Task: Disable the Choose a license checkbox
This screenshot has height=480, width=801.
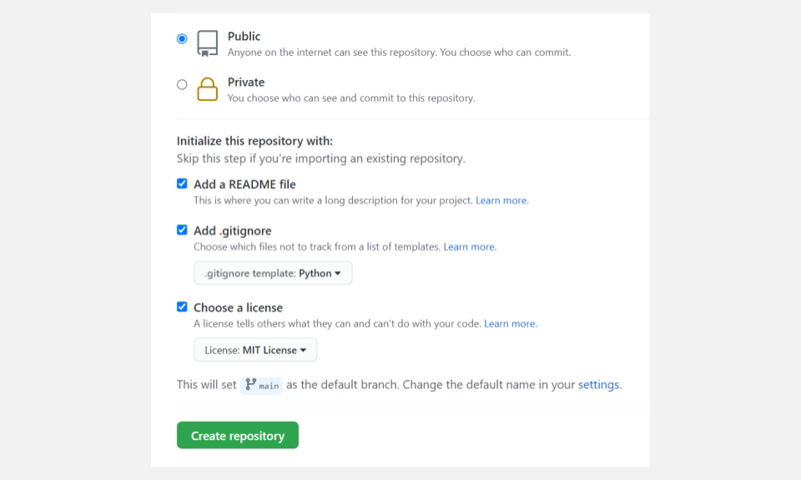Action: pos(182,307)
